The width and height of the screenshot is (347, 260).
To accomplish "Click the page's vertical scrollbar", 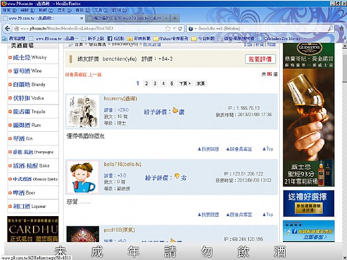I will click(345, 142).
